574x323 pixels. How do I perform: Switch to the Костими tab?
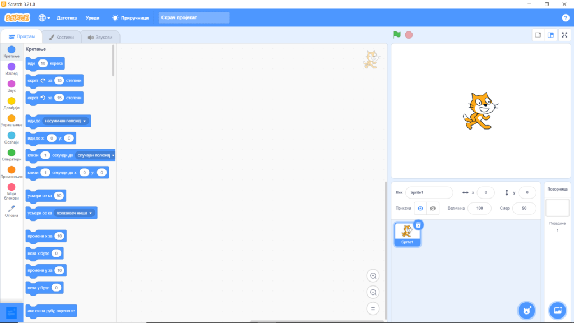(x=62, y=37)
